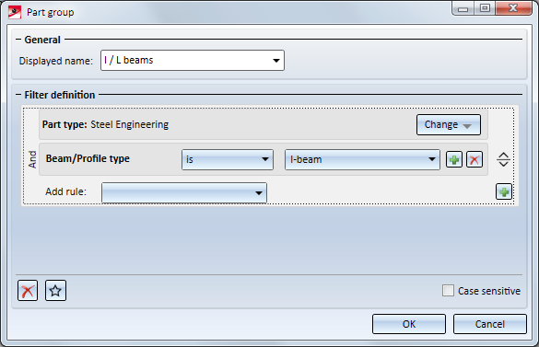Click the red X delete filter icon
This screenshot has width=539, height=347.
(x=28, y=291)
